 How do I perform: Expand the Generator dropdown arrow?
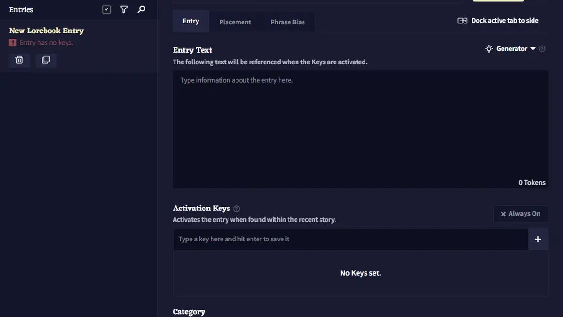533,49
